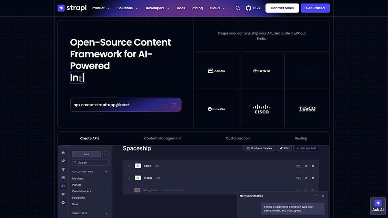Select User collection type

click(75, 204)
